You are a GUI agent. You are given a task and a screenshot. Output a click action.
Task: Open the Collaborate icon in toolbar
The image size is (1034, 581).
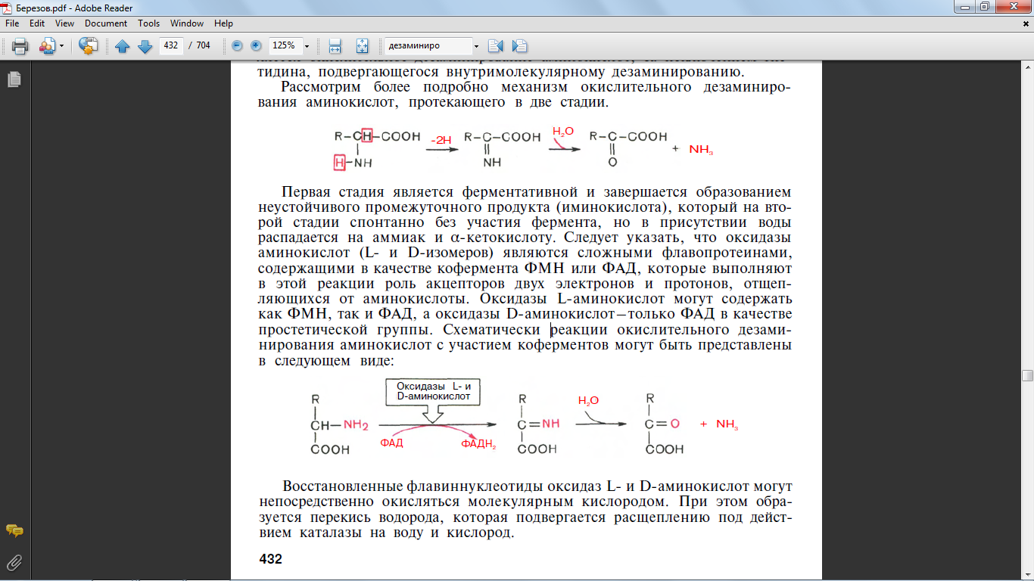pos(47,46)
